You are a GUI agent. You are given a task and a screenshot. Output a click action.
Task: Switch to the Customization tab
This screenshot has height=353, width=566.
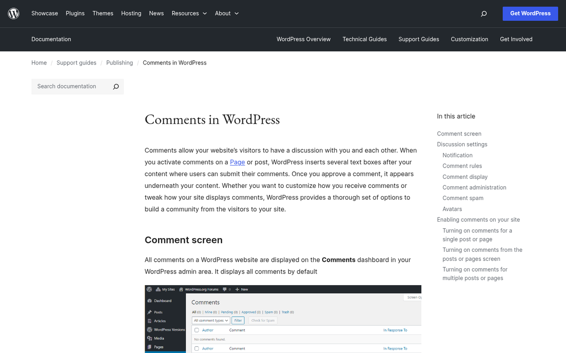469,40
